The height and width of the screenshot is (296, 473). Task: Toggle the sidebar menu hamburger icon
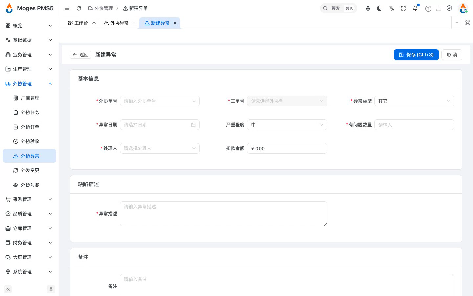click(67, 8)
